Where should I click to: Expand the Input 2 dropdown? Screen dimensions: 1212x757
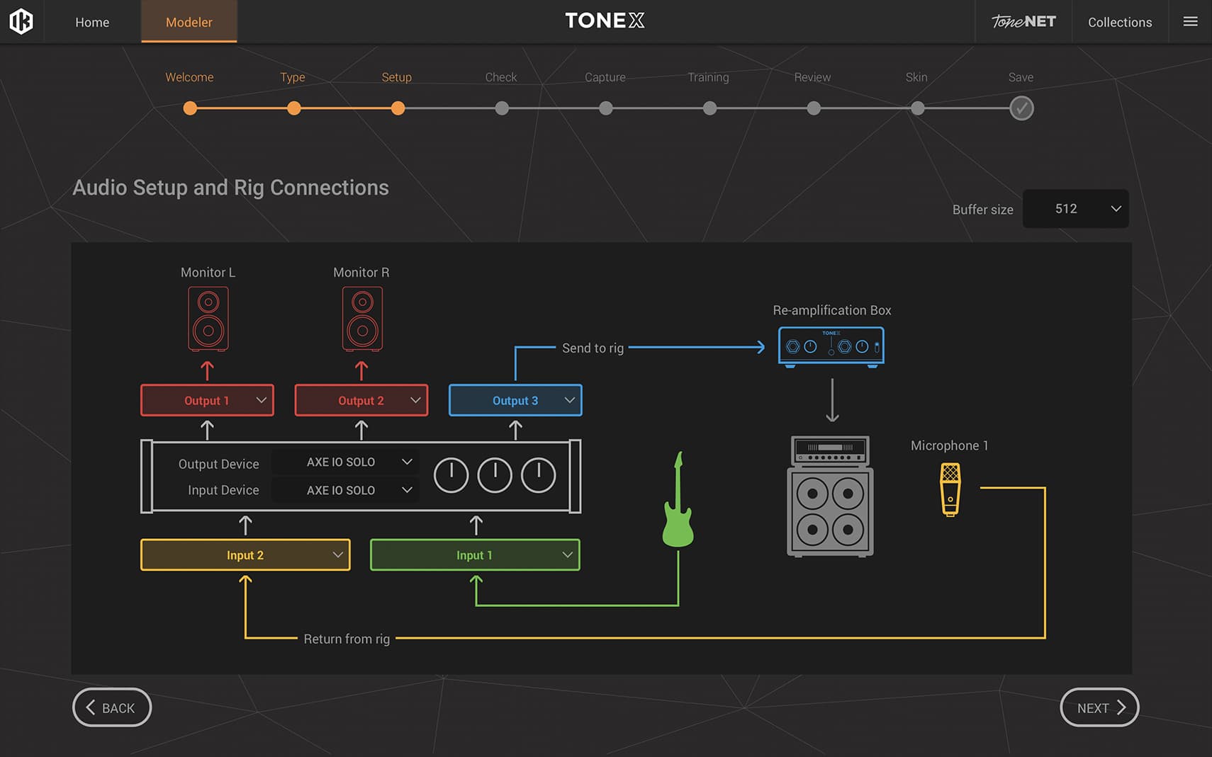245,555
